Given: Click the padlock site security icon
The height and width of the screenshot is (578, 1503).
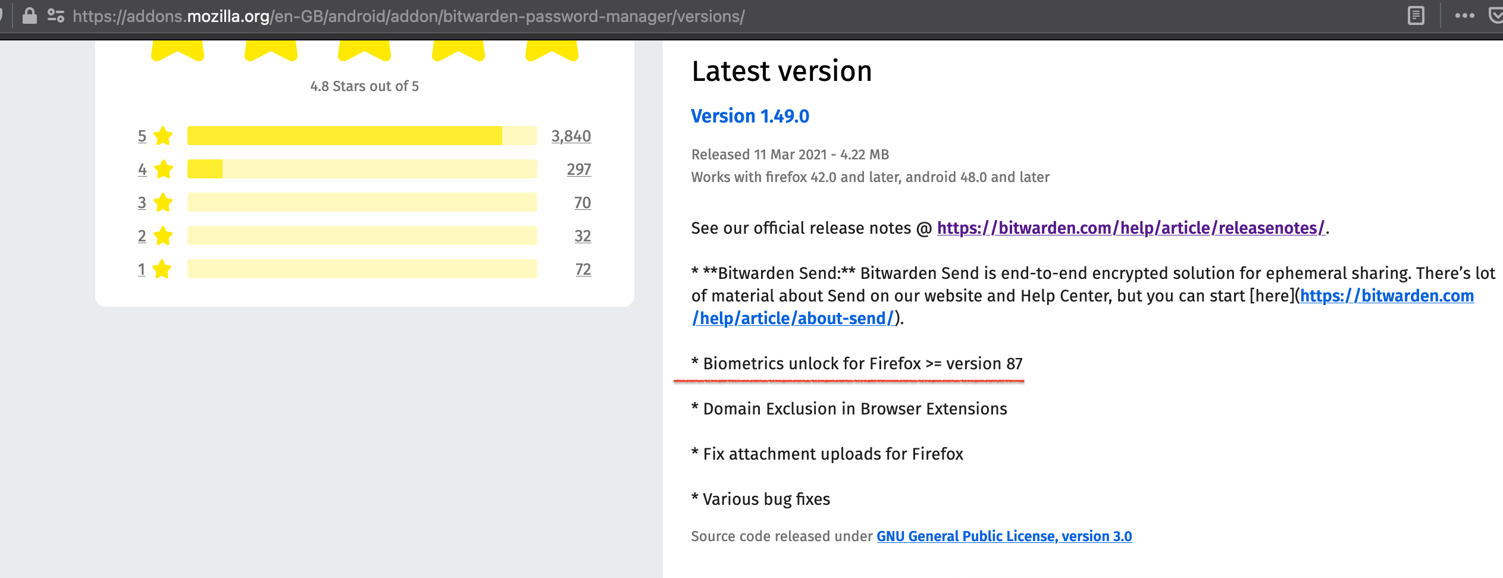Looking at the screenshot, I should [31, 16].
